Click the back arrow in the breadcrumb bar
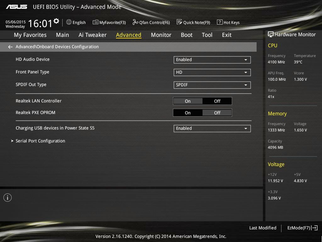The height and width of the screenshot is (242, 322). pos(10,47)
